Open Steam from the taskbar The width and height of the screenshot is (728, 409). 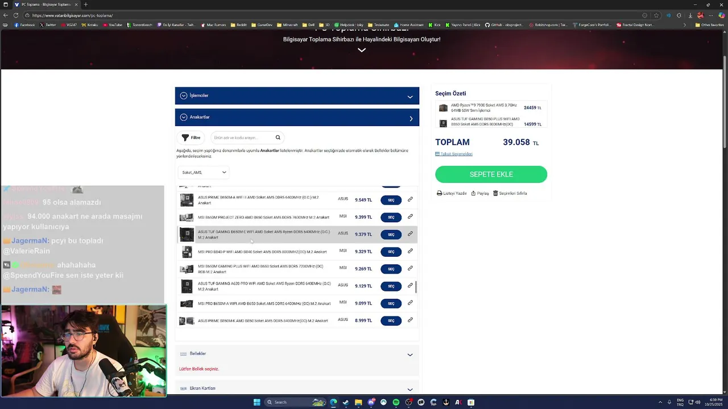[346, 402]
